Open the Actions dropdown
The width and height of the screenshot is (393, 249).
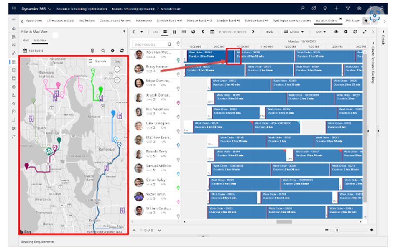pos(294,32)
